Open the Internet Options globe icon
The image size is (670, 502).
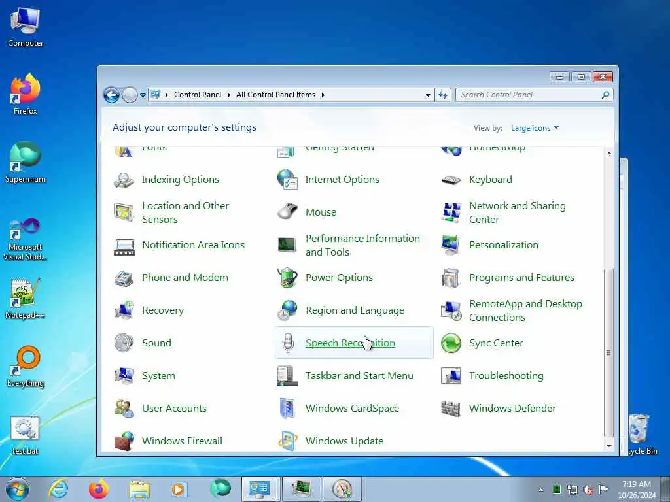coord(288,180)
